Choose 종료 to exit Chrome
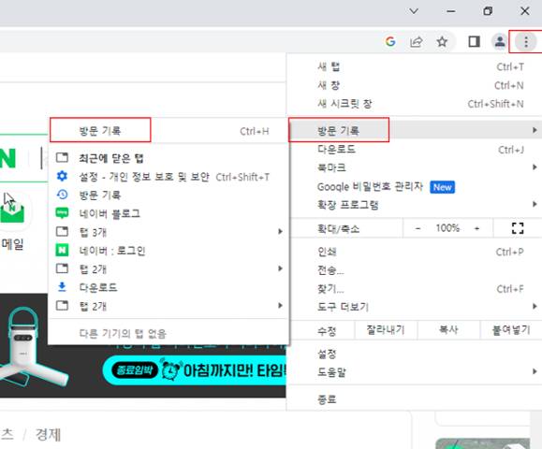Screen dimensions: 542x449 pos(414,399)
